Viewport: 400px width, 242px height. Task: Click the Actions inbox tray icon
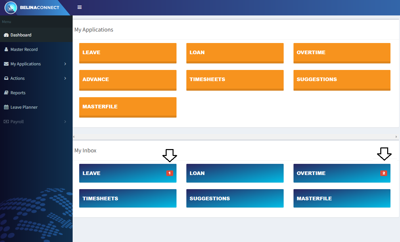click(x=6, y=78)
